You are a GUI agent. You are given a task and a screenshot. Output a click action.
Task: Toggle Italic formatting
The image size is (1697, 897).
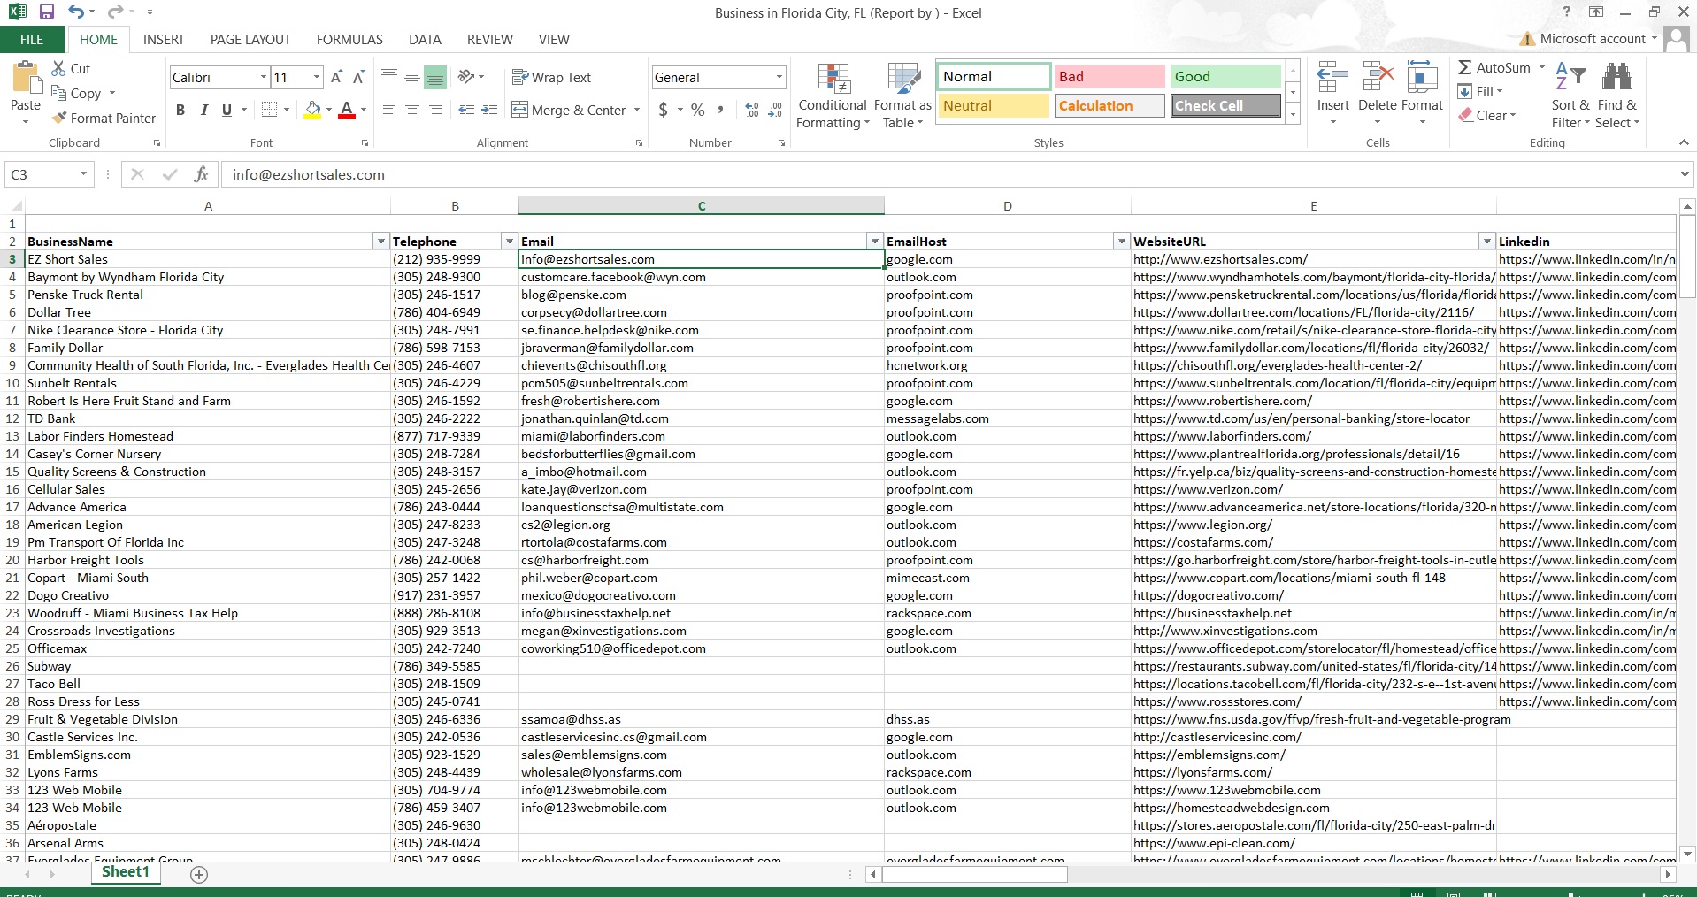pyautogui.click(x=203, y=110)
